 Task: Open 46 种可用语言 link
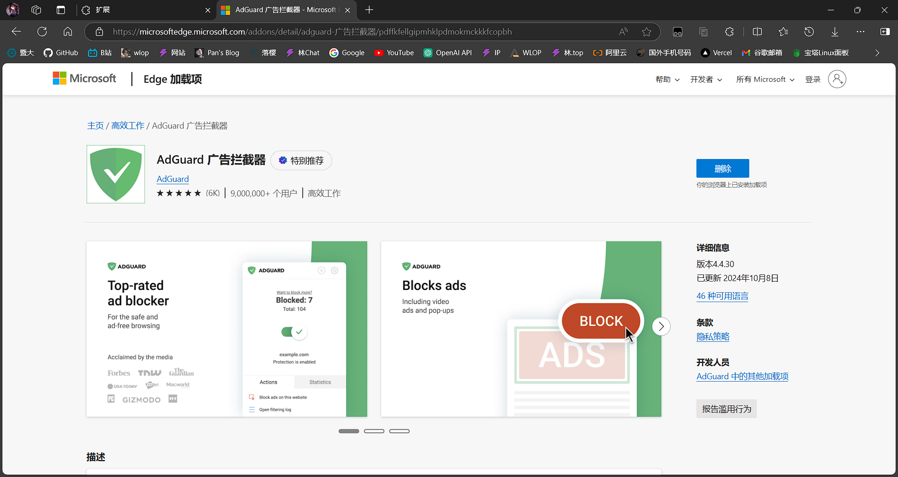(722, 296)
